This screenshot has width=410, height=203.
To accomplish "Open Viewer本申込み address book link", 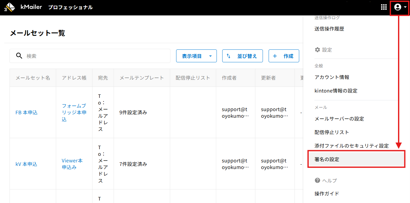I will click(72, 164).
